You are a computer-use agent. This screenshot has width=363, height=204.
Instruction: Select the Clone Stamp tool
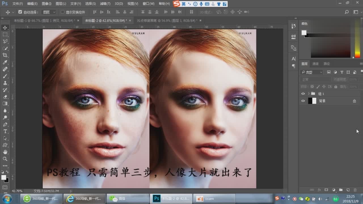click(x=5, y=83)
